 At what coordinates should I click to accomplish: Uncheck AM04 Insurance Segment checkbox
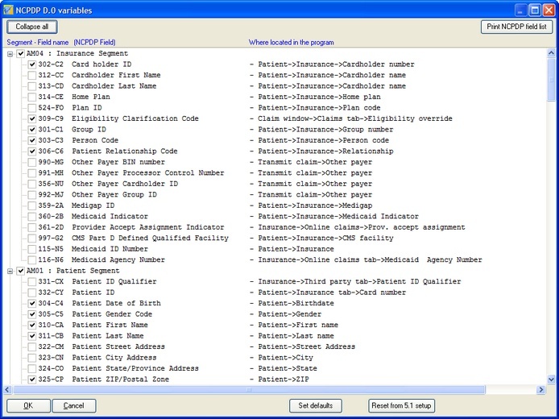(x=21, y=54)
